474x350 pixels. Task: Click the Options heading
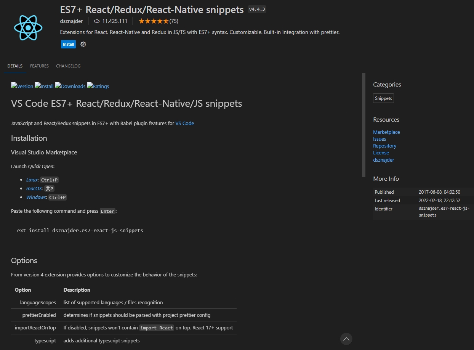(x=24, y=260)
